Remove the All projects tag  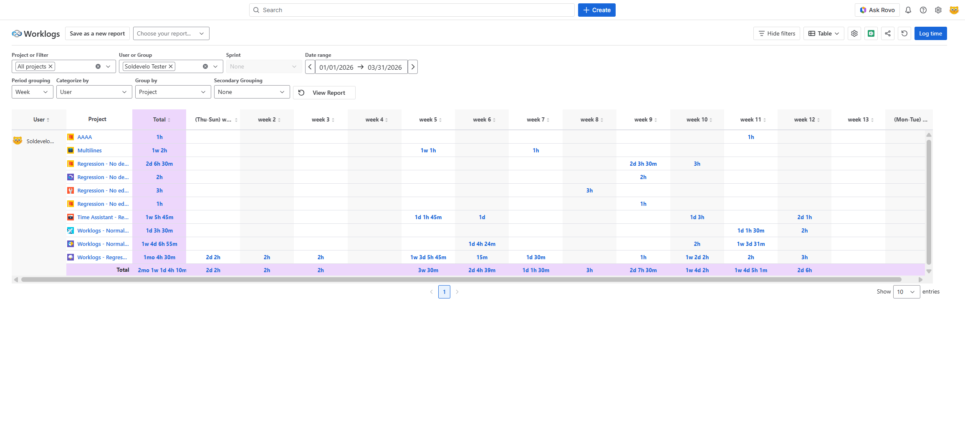pos(51,66)
